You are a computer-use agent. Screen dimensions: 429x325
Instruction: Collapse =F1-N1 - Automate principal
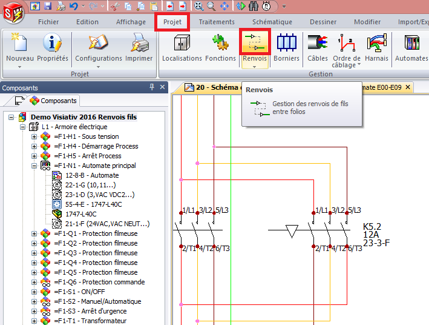[x=34, y=166]
